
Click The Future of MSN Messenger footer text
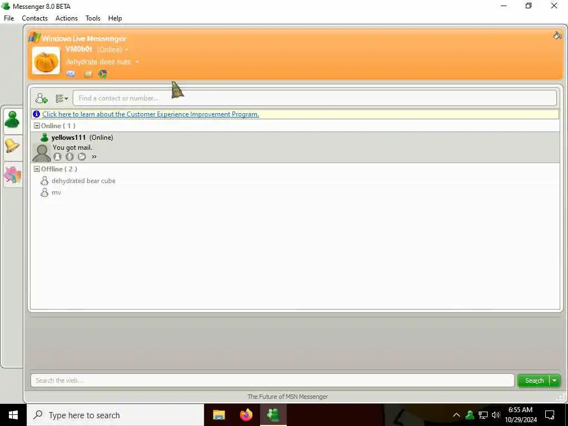pyautogui.click(x=288, y=397)
